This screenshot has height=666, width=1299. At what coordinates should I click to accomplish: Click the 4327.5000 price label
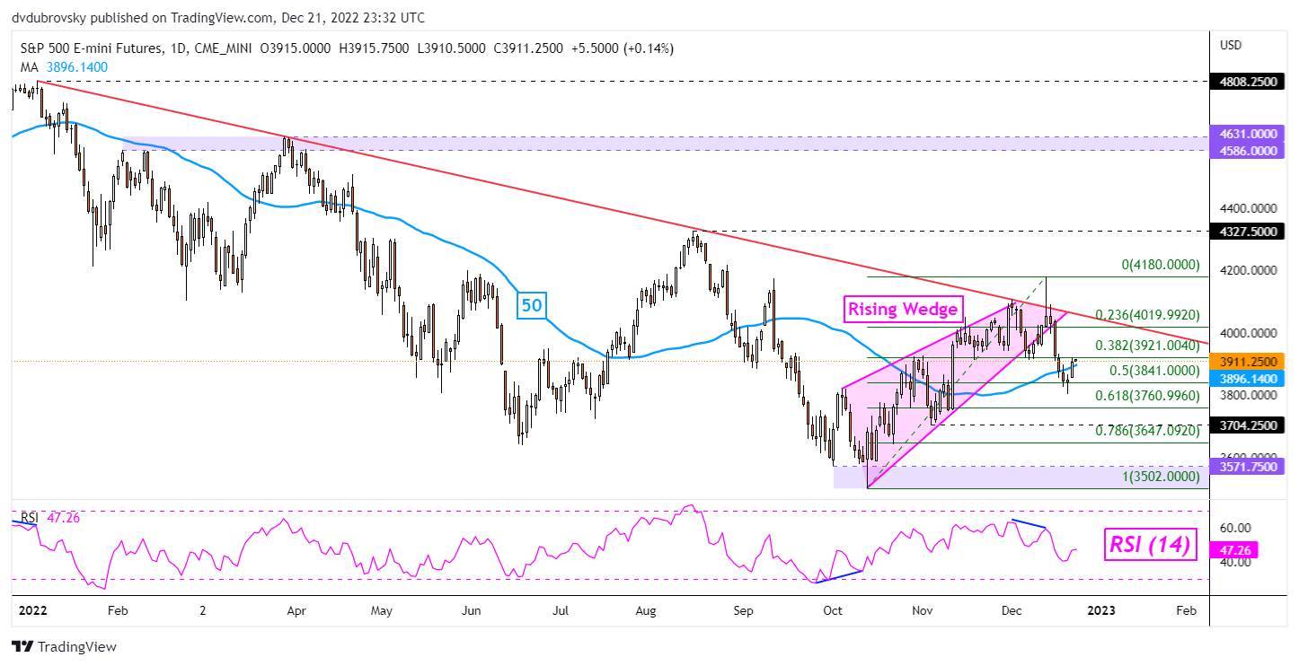point(1249,231)
